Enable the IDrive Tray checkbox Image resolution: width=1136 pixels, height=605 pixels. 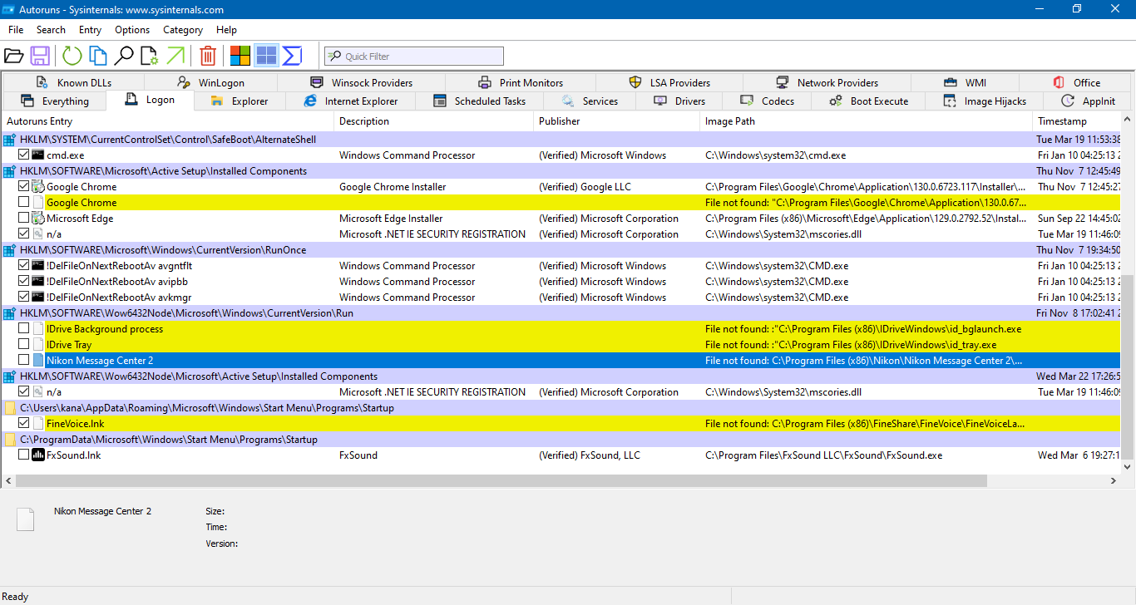coord(24,344)
